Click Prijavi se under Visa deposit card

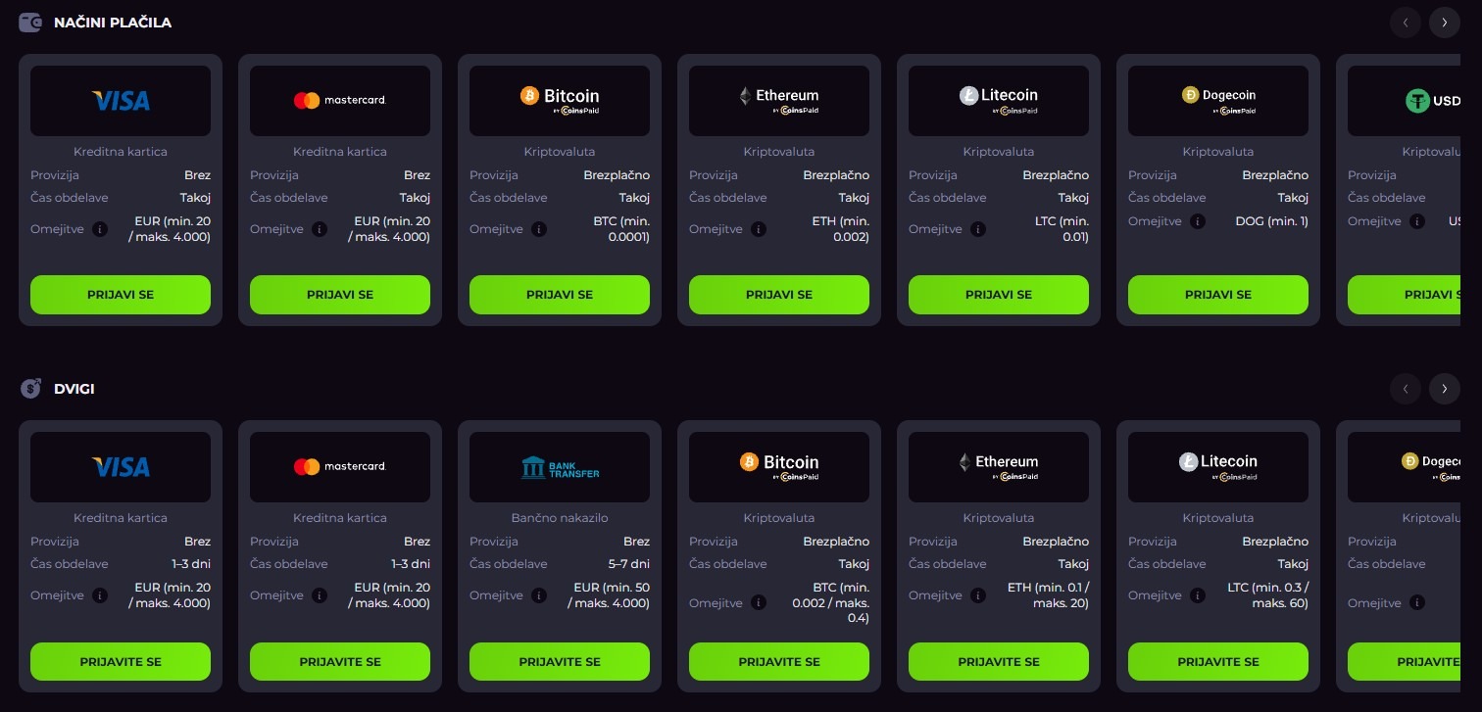click(121, 295)
